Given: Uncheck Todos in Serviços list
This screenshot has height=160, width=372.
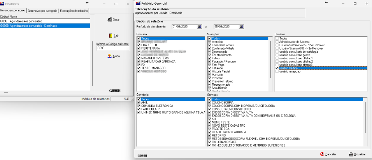Looking at the screenshot, I should point(209,99).
